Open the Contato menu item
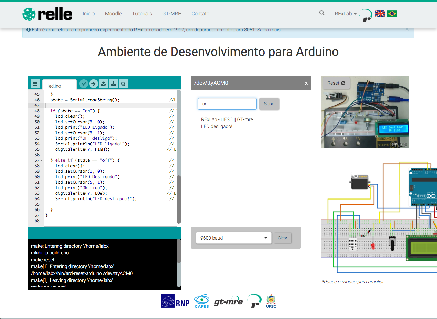This screenshot has width=437, height=319. [x=200, y=14]
